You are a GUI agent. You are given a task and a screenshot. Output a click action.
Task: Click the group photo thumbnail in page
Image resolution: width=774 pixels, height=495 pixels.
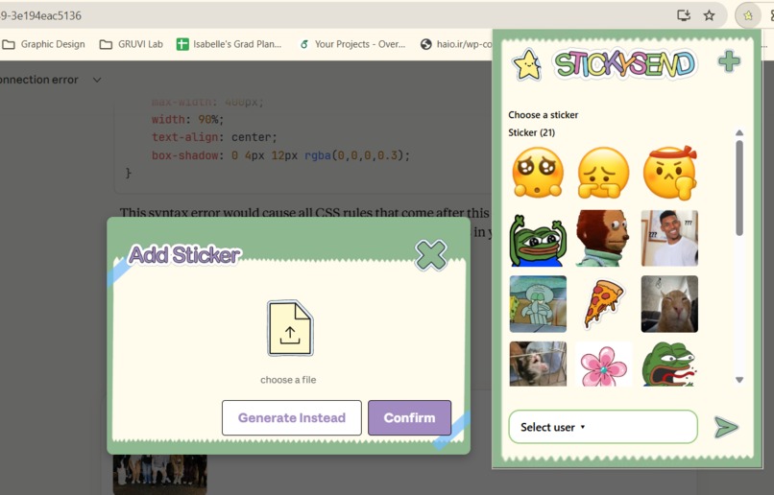tap(160, 474)
